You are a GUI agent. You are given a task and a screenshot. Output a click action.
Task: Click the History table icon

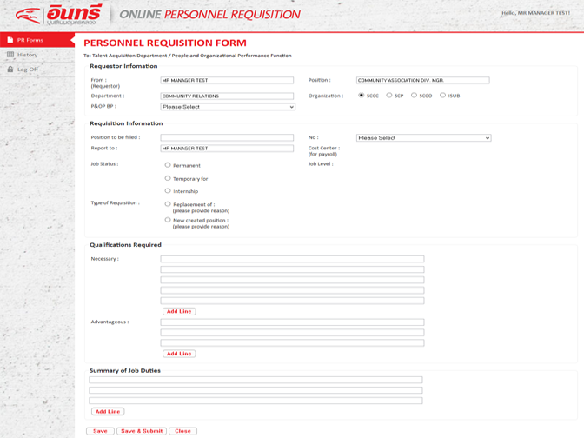(10, 55)
